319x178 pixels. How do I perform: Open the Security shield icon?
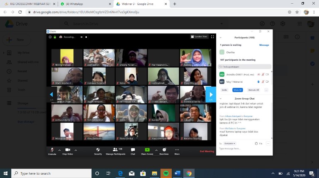click(x=98, y=150)
